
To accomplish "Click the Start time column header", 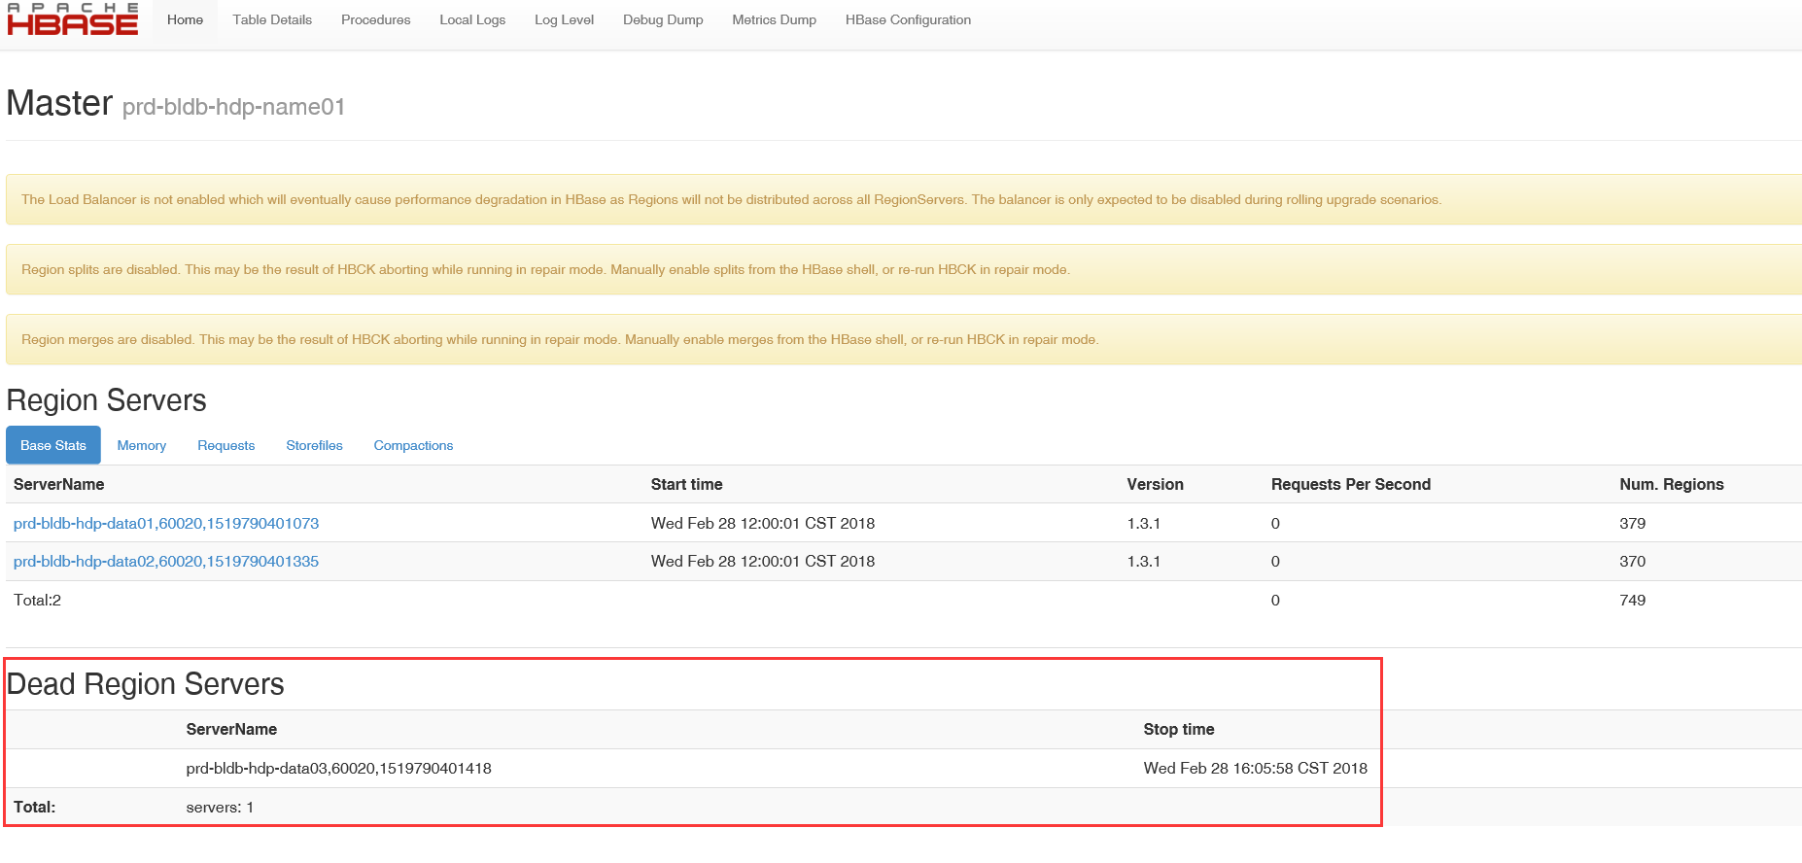I will (686, 484).
